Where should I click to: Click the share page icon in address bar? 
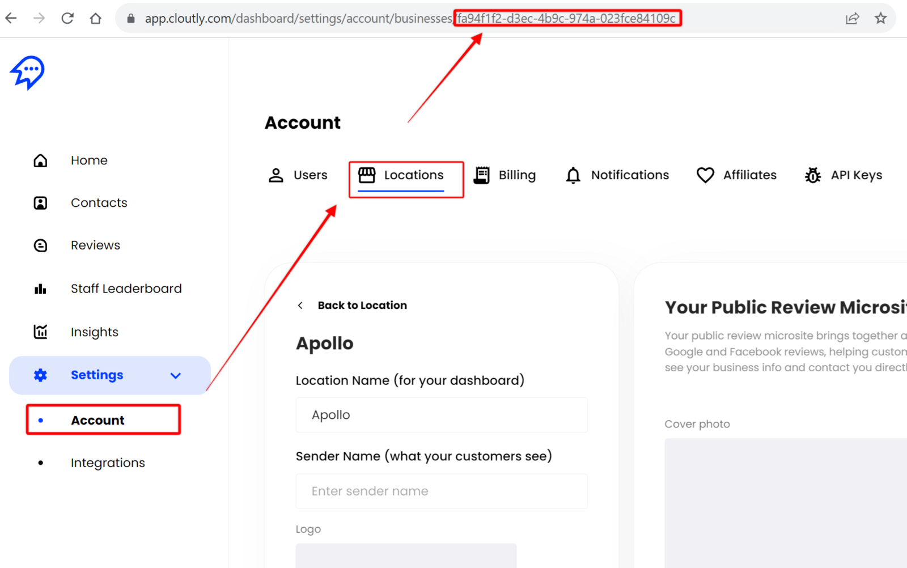tap(852, 18)
